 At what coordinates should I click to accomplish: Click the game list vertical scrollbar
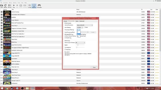160,46
